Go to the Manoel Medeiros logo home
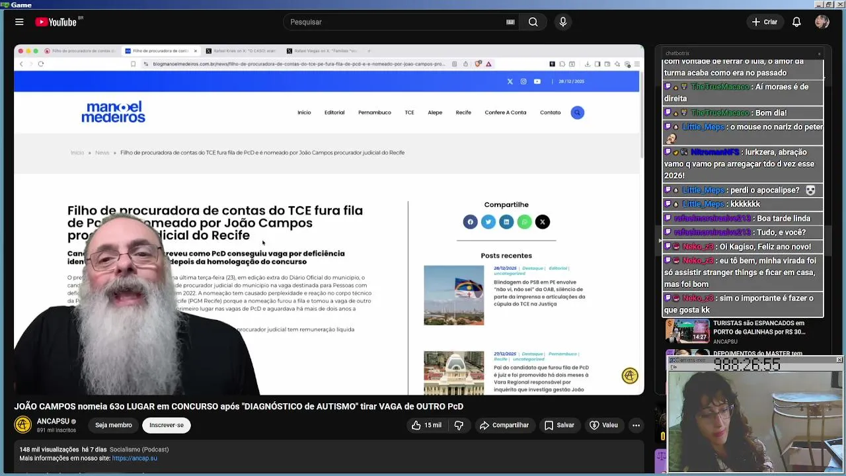This screenshot has width=846, height=476. 113,112
